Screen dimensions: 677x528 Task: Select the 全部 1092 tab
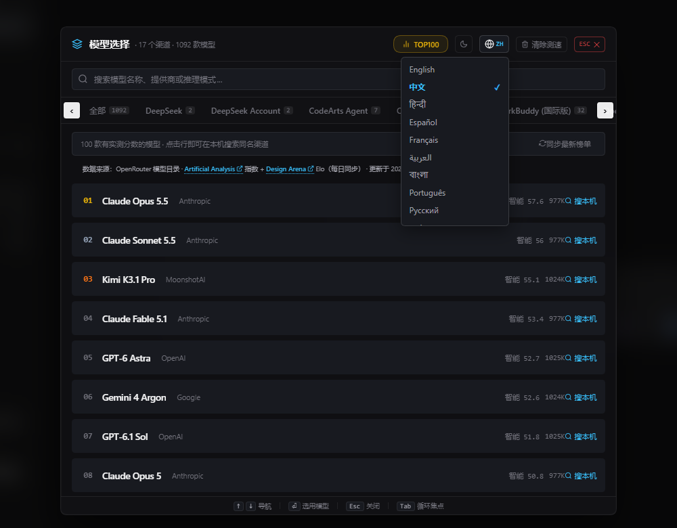[109, 110]
